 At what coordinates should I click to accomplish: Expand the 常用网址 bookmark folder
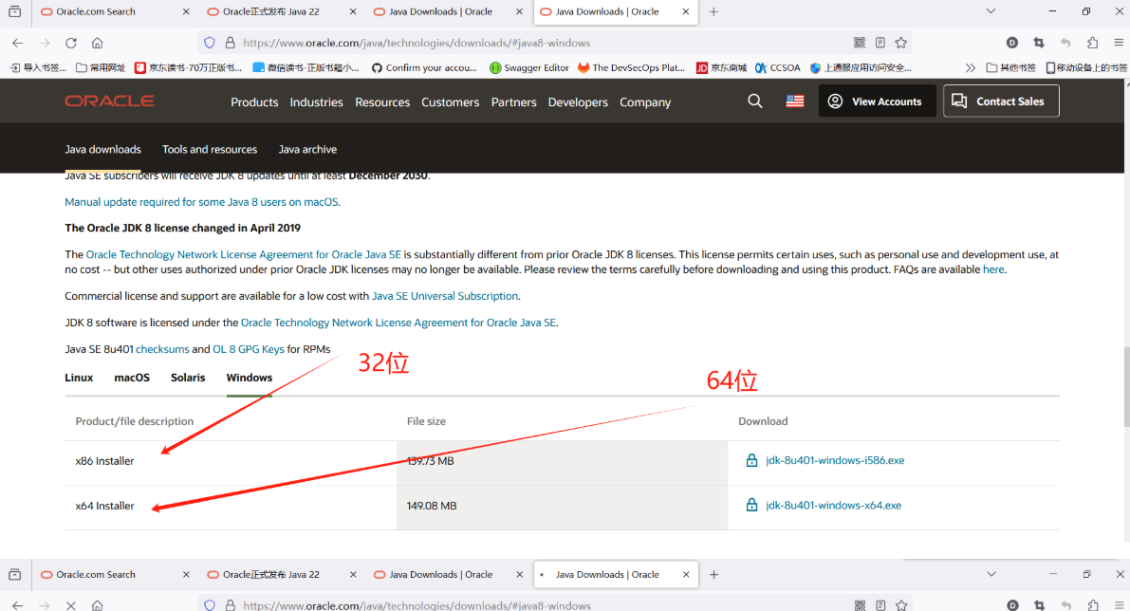pyautogui.click(x=101, y=67)
